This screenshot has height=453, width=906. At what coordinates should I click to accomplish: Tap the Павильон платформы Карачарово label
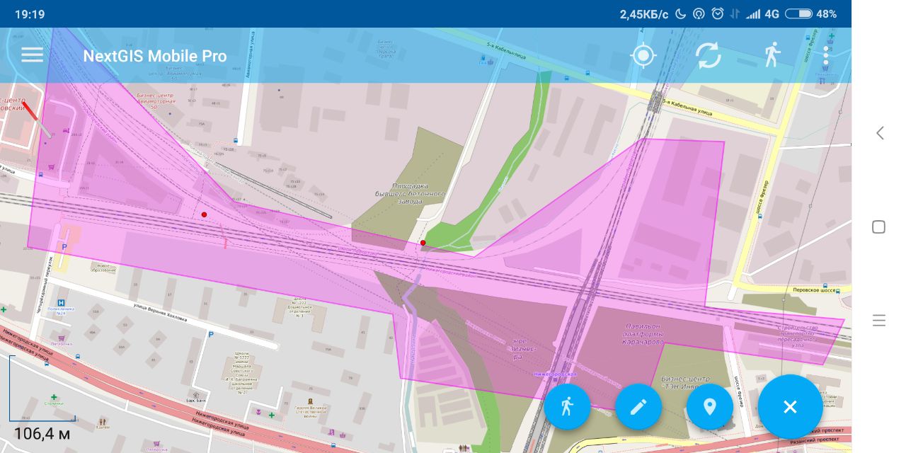(x=644, y=334)
